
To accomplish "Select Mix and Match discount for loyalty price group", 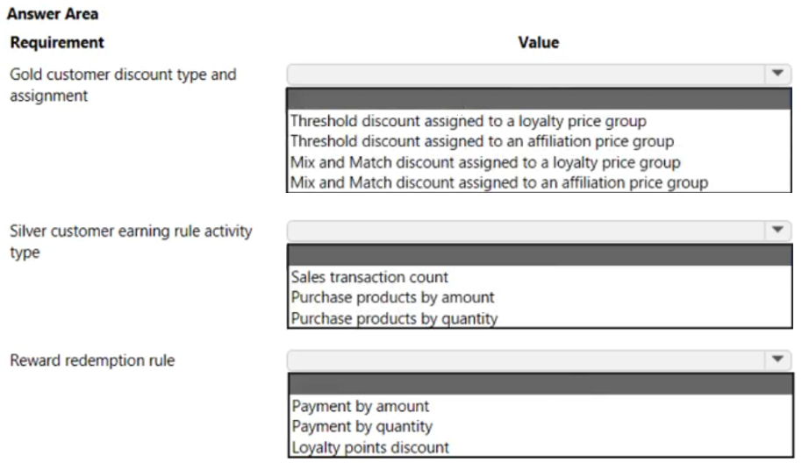I will click(485, 162).
